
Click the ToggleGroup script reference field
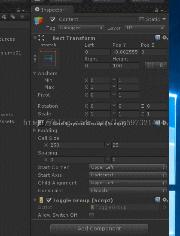click(124, 207)
